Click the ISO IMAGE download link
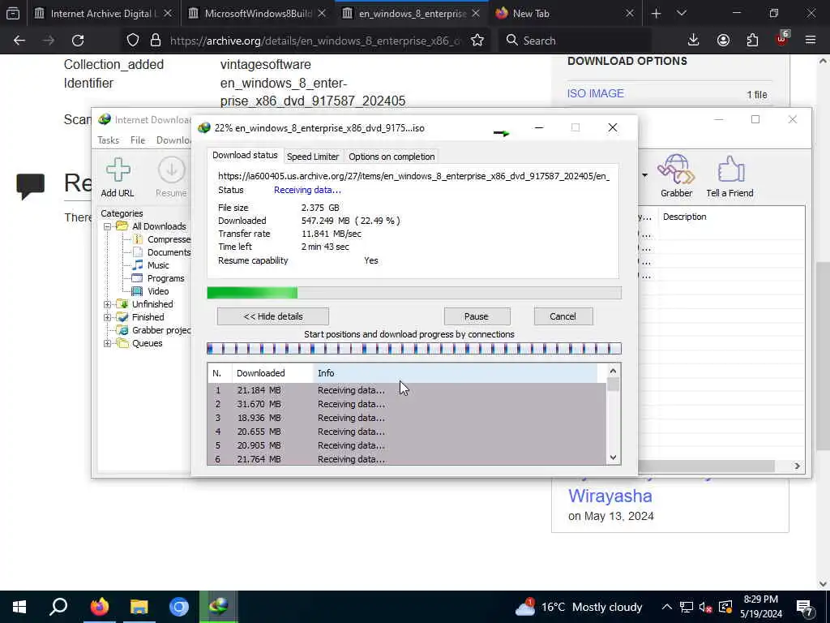Screen dimensions: 830x623 pos(595,93)
